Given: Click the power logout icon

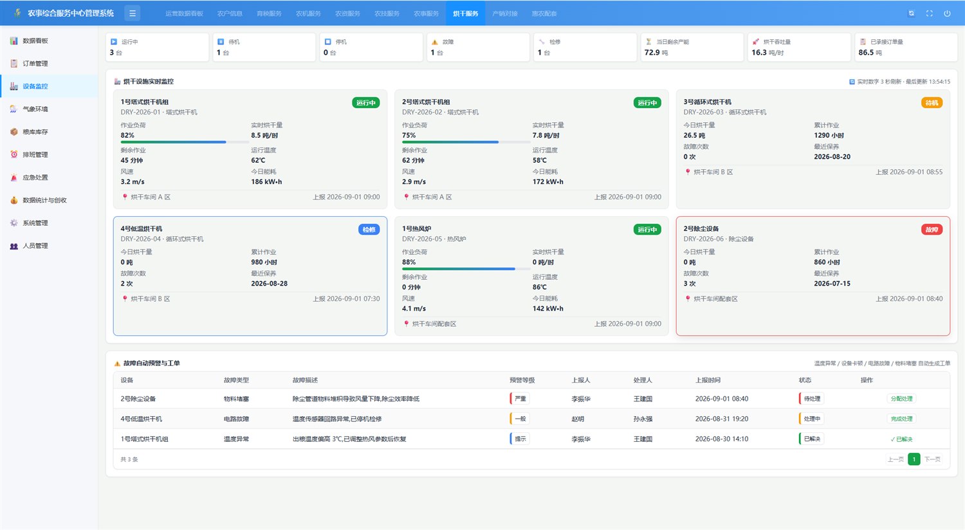Looking at the screenshot, I should [x=947, y=14].
